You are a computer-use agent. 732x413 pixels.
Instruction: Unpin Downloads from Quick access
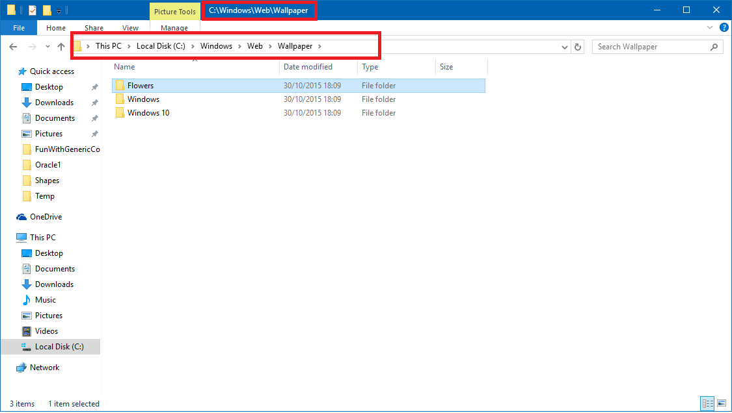(94, 103)
